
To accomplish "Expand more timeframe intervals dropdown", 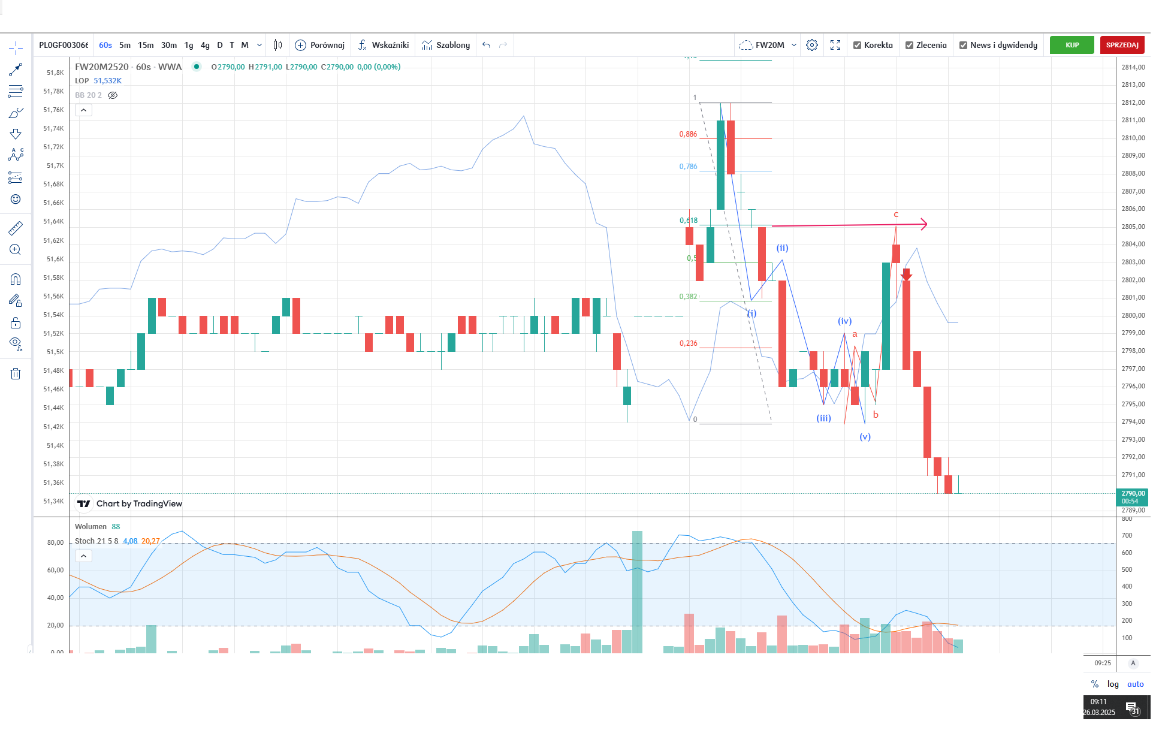I will 259,45.
